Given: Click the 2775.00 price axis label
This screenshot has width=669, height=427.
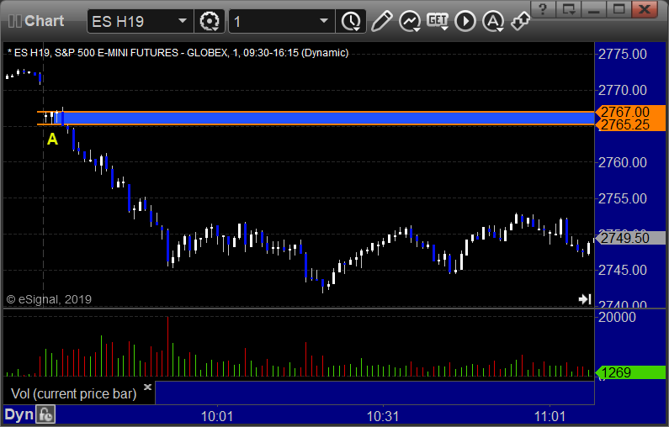Looking at the screenshot, I should coord(623,54).
